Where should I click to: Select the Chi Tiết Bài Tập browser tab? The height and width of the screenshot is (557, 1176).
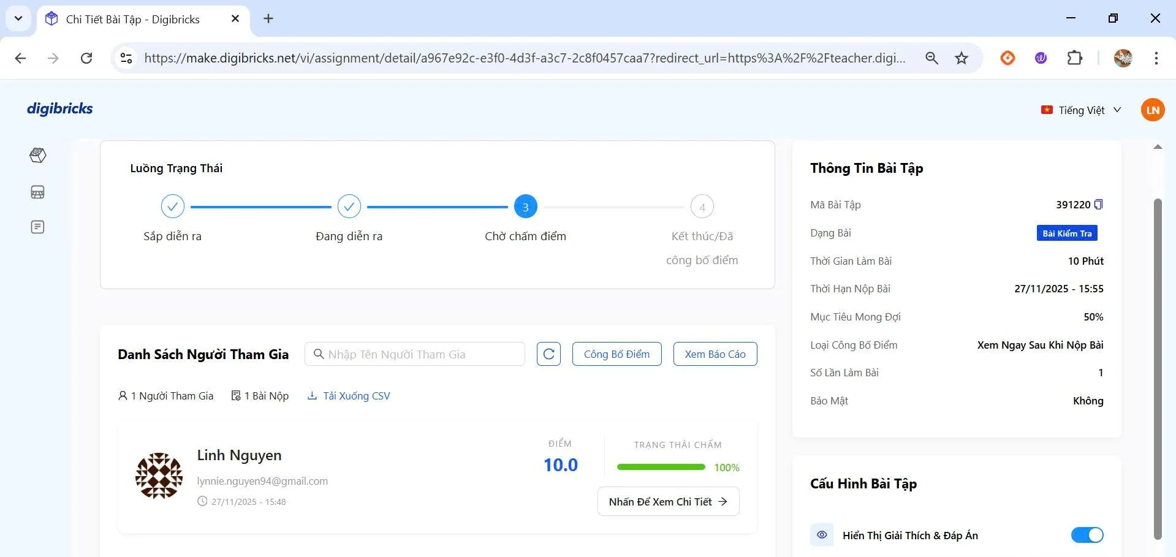click(x=132, y=20)
